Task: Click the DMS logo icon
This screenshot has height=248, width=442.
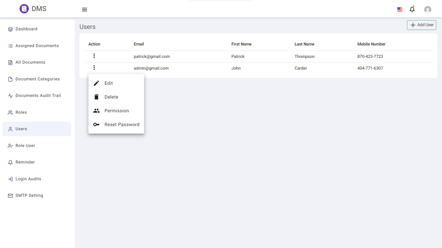Action: point(24,9)
